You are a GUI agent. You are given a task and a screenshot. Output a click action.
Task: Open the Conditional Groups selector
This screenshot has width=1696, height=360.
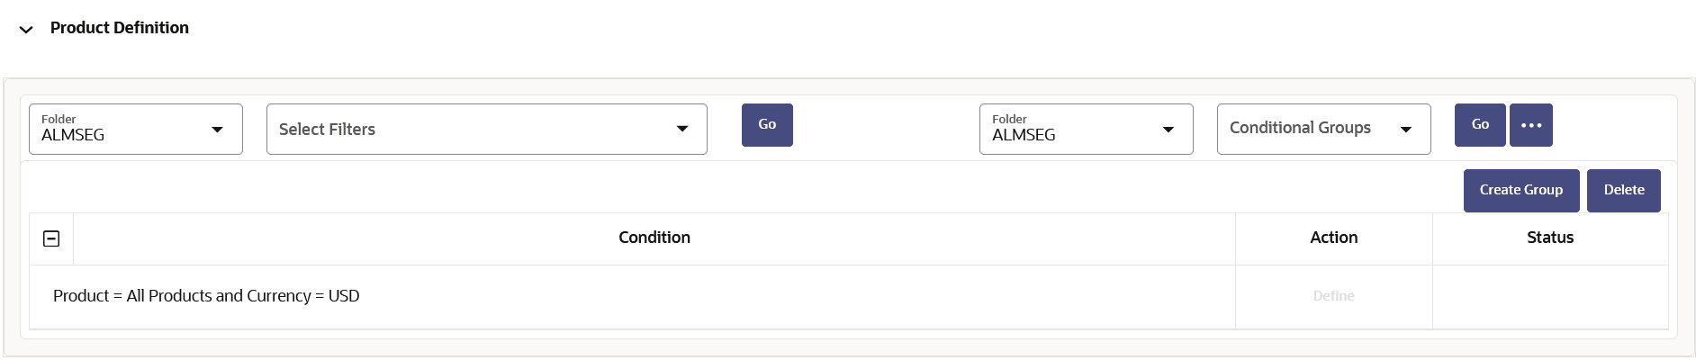point(1324,129)
